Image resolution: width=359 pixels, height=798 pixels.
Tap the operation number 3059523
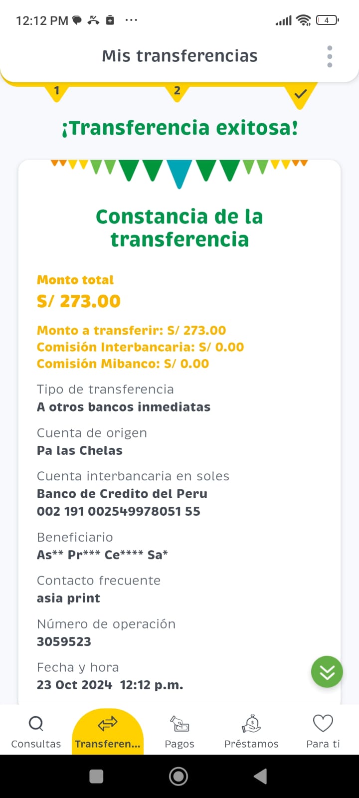64,641
